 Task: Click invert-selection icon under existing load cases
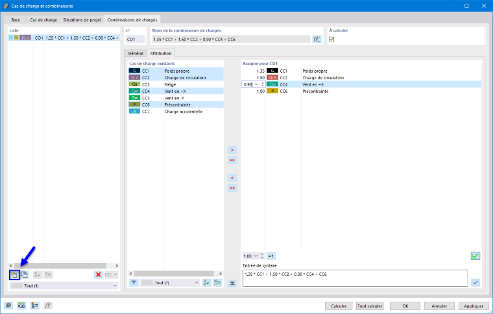tap(217, 283)
